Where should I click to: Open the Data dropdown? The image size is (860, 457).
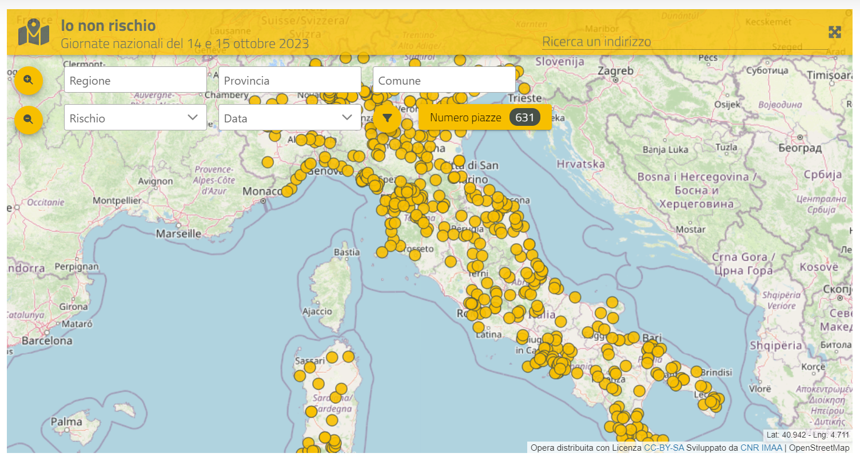pyautogui.click(x=290, y=118)
